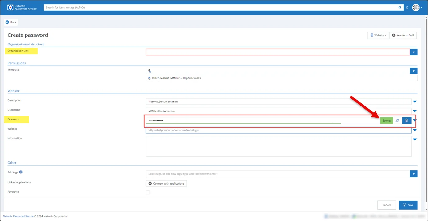This screenshot has height=221, width=428.
Task: Open the Netwrix Password Secure footer link
Action: 18,216
